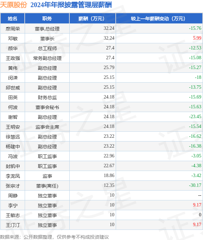Click the 数据来源 footer disclaimer text
Screen dimensions: 203x240
(54, 237)
